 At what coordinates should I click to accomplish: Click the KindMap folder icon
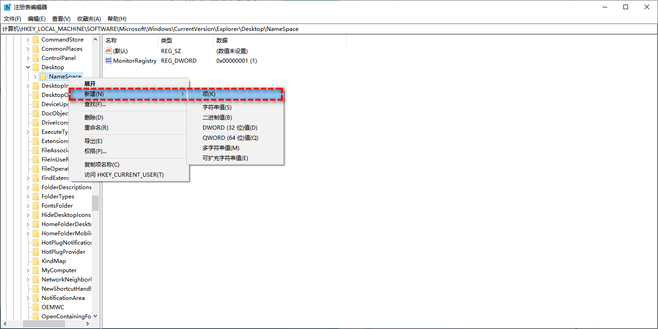pyautogui.click(x=36, y=261)
